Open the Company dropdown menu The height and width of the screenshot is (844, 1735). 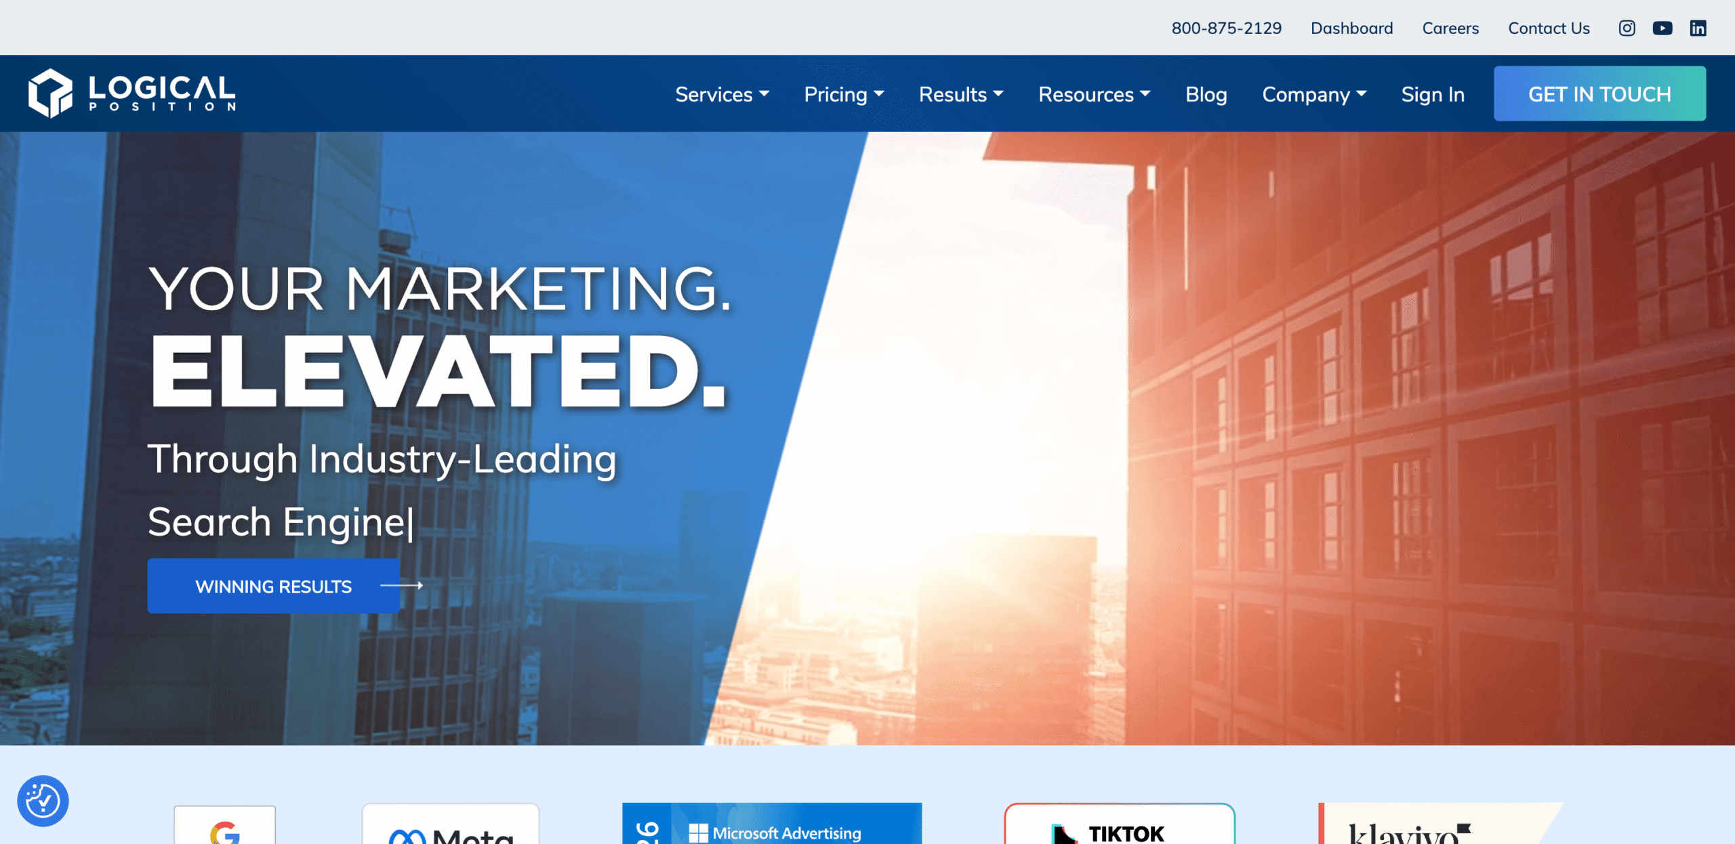pyautogui.click(x=1314, y=94)
